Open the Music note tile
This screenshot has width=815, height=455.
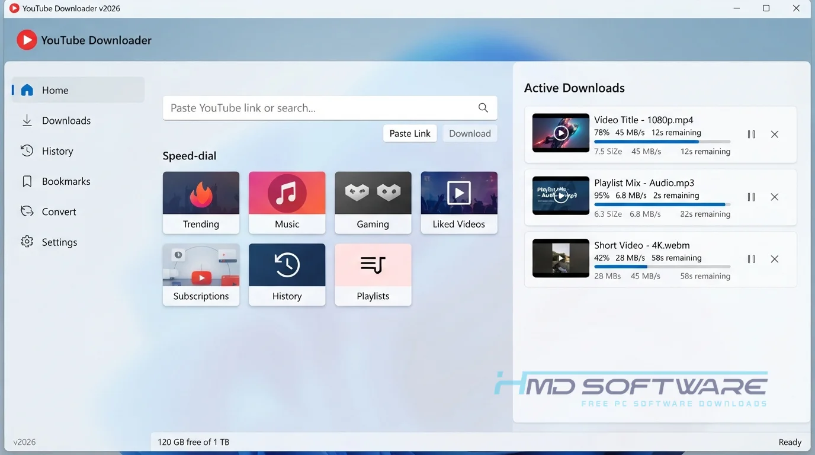(287, 203)
